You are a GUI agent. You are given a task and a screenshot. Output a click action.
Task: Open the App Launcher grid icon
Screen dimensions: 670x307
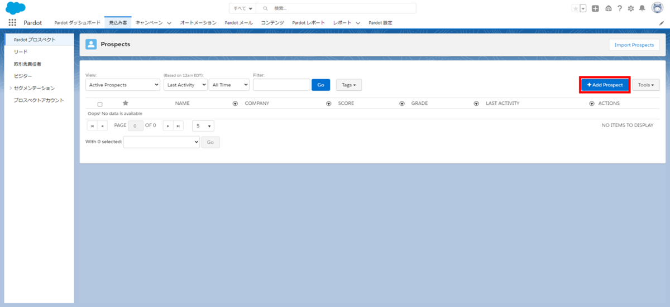[x=12, y=23]
